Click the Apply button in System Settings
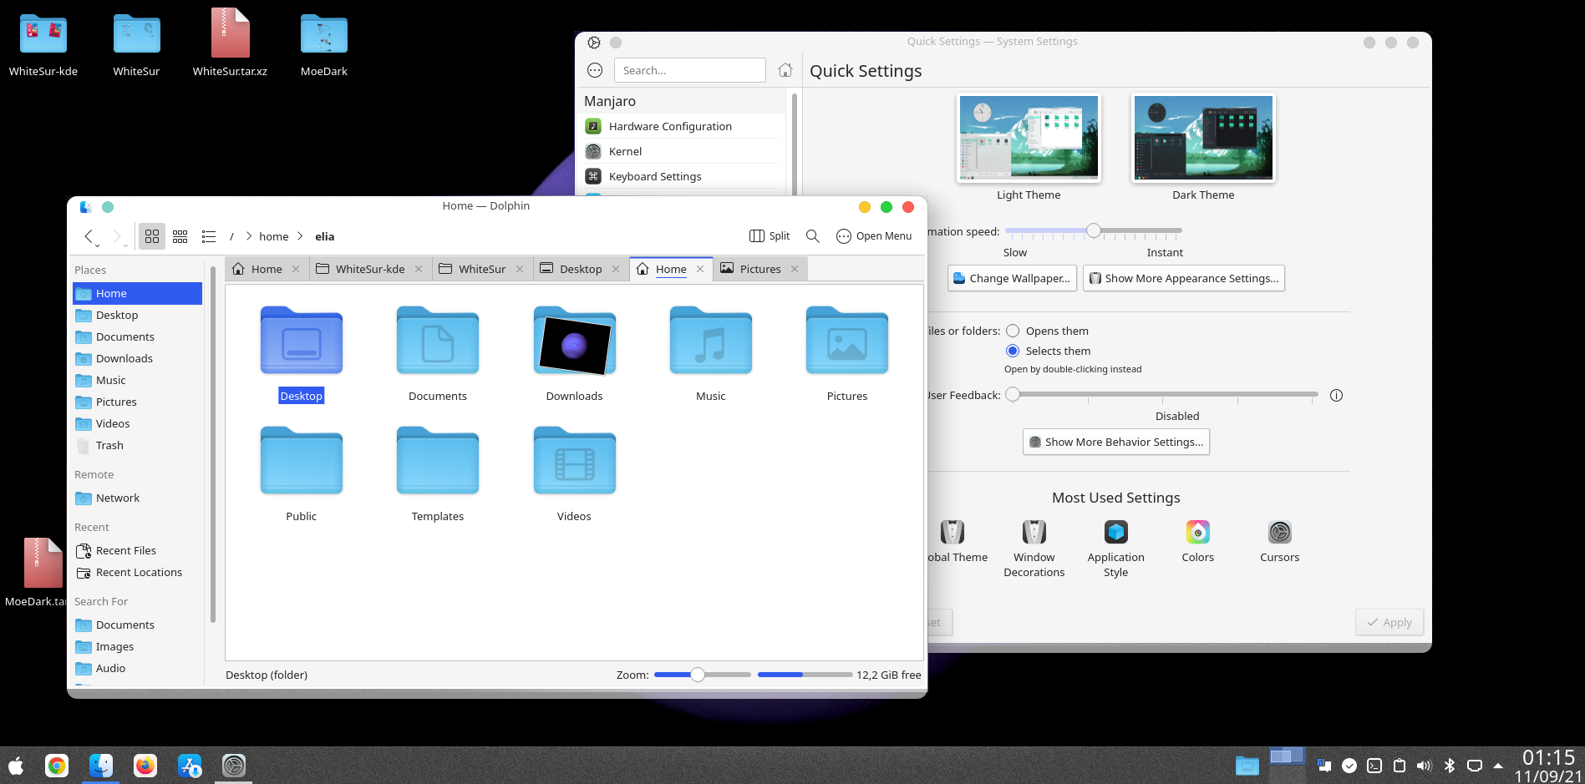The image size is (1585, 784). (1389, 622)
